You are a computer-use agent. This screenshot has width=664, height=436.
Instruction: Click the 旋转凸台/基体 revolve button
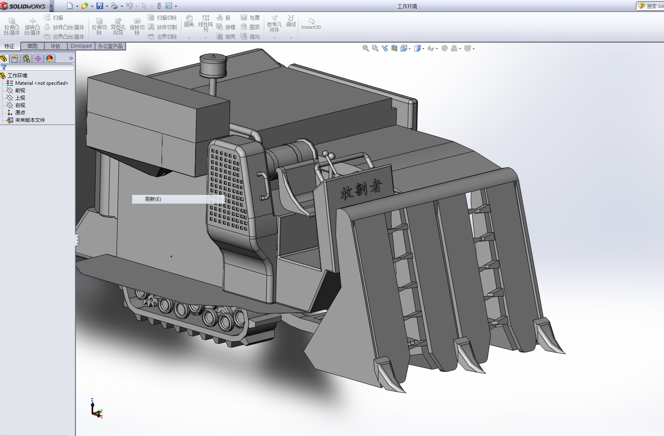coord(32,26)
